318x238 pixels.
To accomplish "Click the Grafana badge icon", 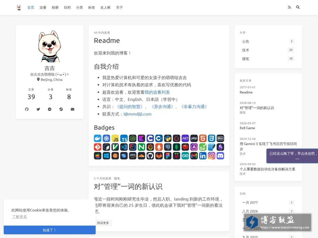I will coord(150,147).
